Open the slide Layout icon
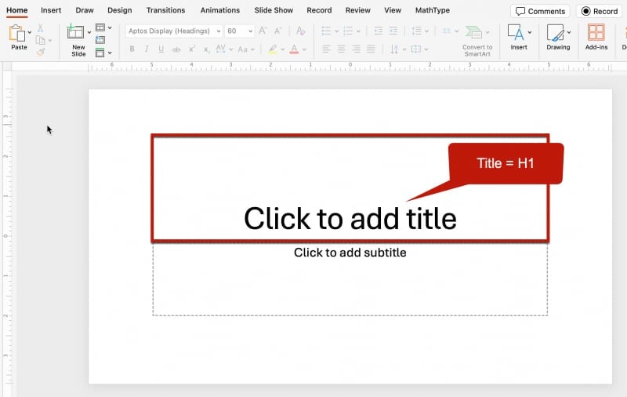Image resolution: width=627 pixels, height=397 pixels. [100, 27]
